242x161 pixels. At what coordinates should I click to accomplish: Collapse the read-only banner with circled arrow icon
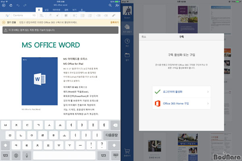[4, 23]
